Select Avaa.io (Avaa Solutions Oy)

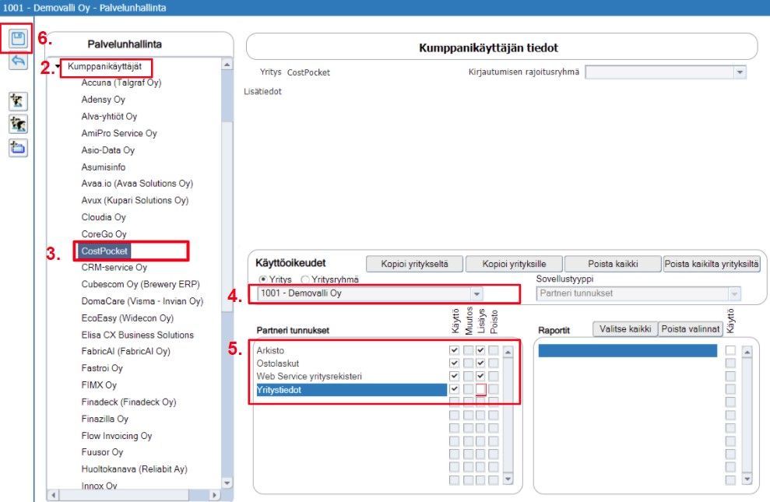point(137,183)
